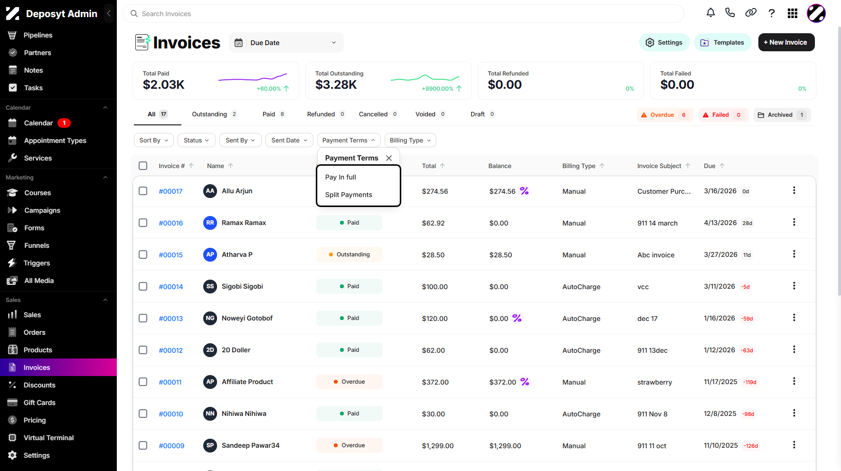Open the Templates button
Image resolution: width=841 pixels, height=471 pixels.
(722, 42)
